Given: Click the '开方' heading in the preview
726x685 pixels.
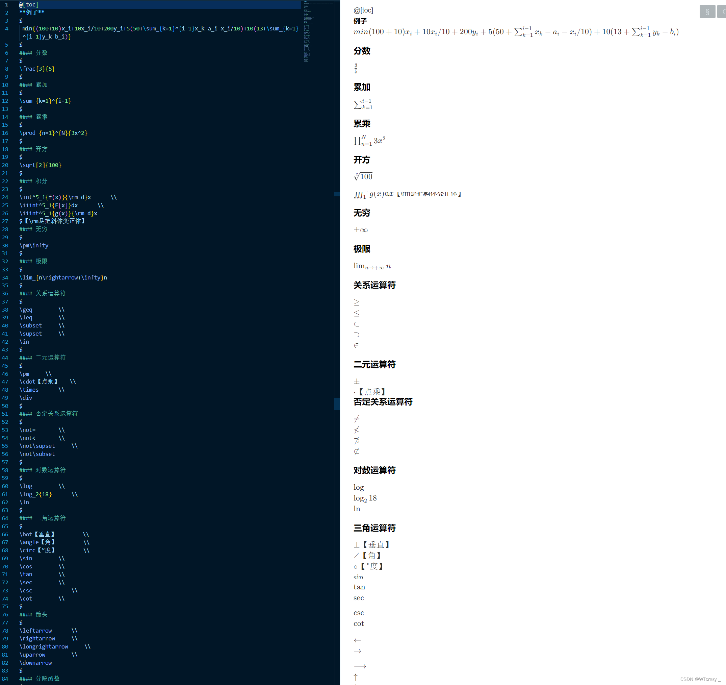Looking at the screenshot, I should (x=362, y=160).
